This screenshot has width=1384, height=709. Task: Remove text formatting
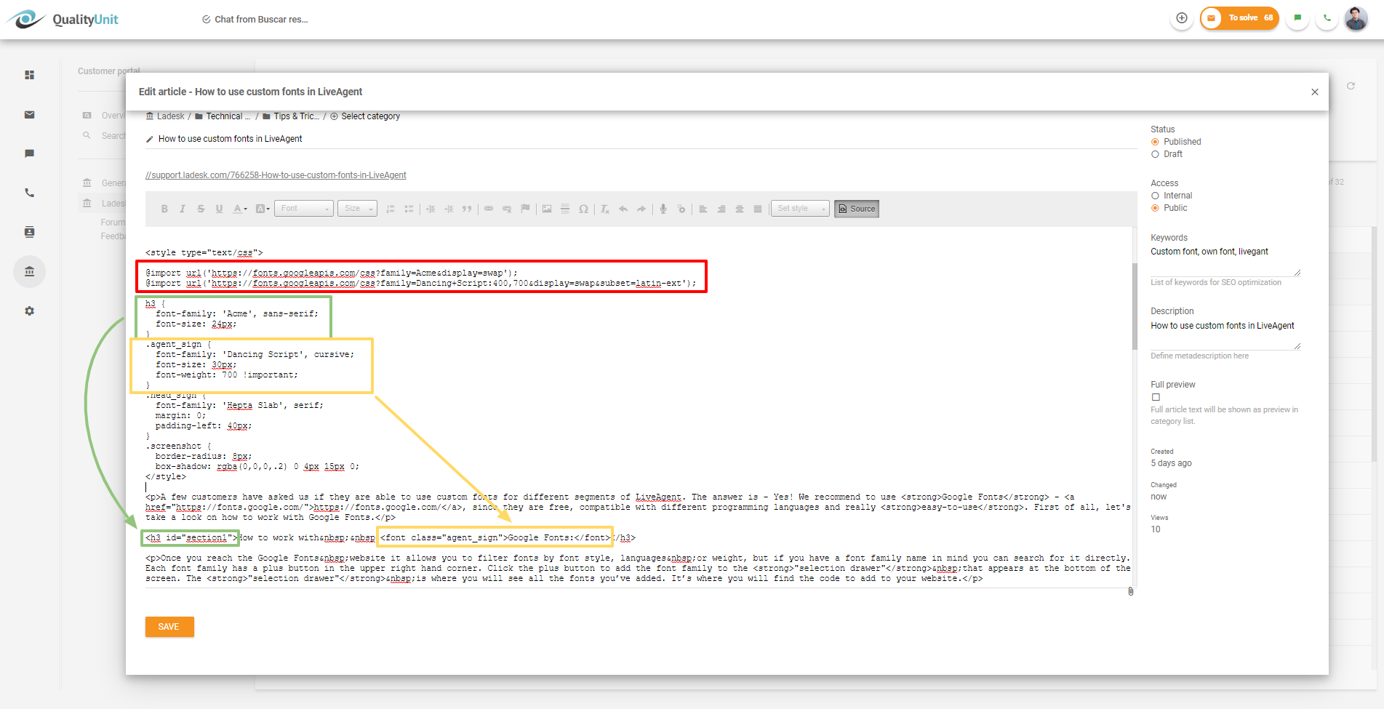click(605, 209)
